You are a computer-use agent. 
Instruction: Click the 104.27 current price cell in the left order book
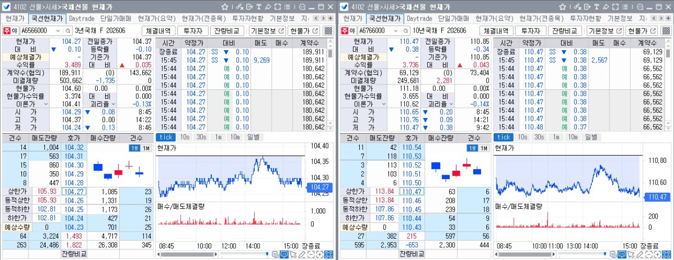[74, 191]
